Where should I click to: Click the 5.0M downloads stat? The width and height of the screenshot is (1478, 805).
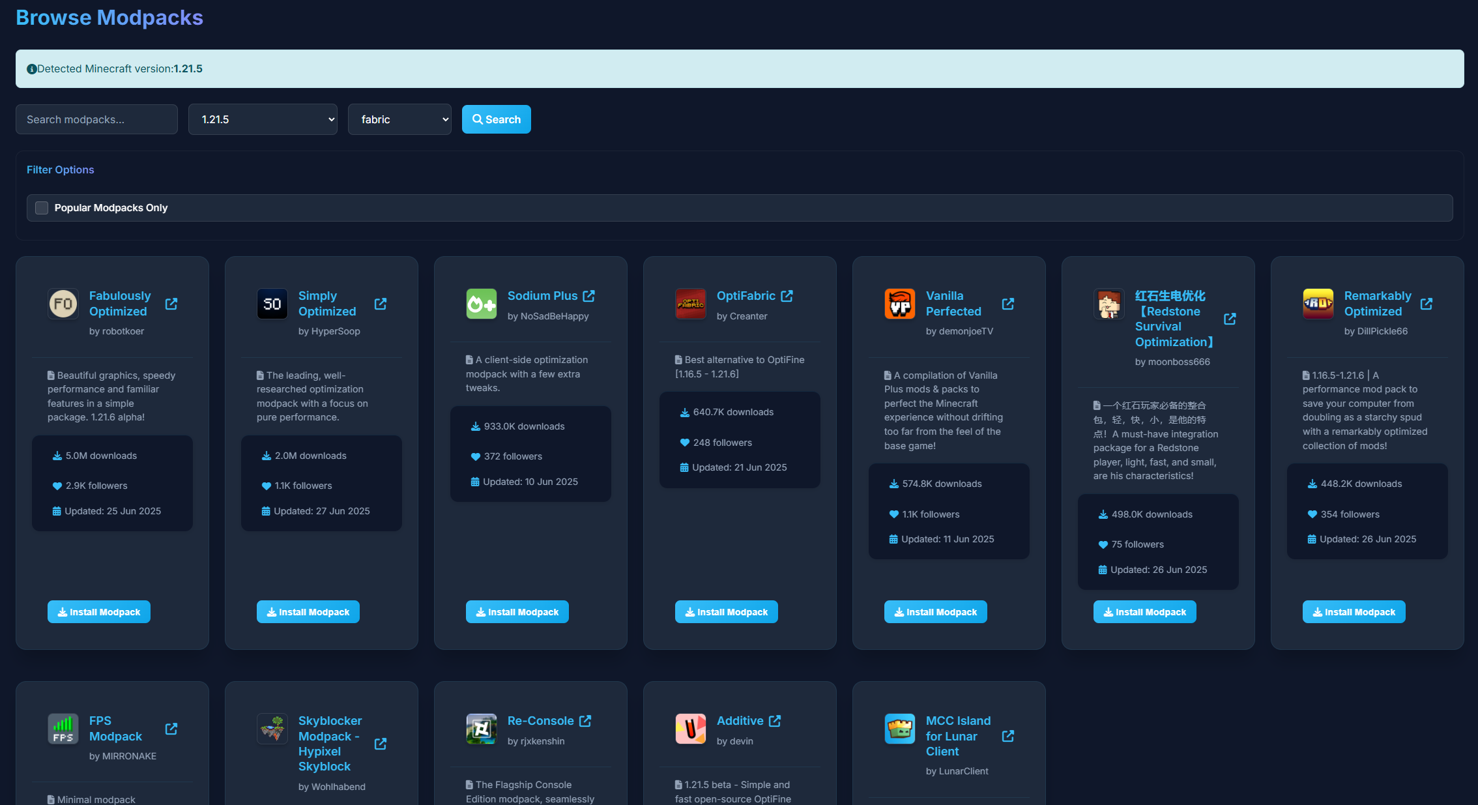click(x=95, y=456)
